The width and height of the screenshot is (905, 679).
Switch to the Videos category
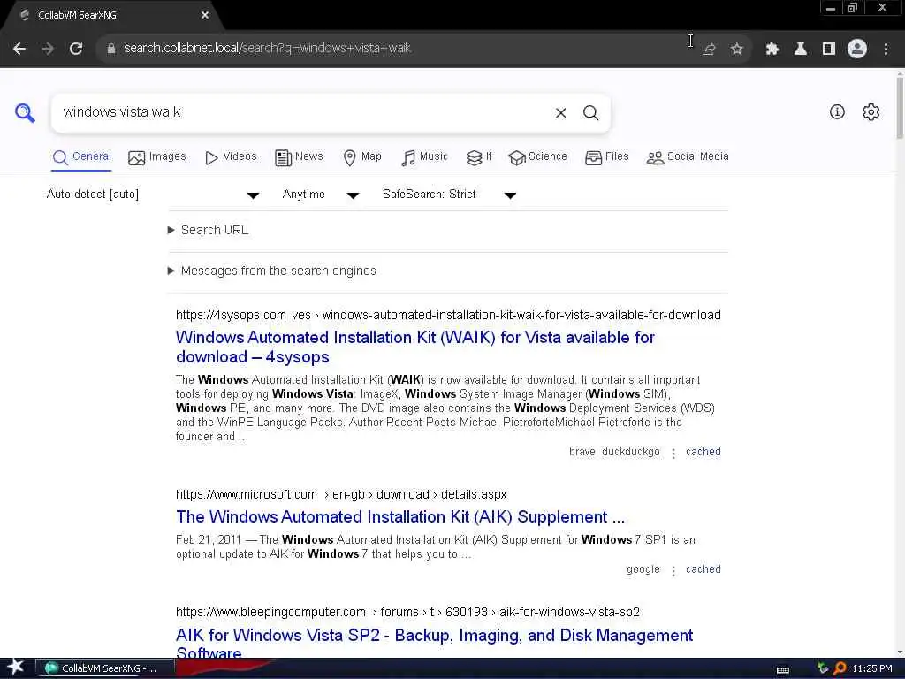(x=231, y=157)
